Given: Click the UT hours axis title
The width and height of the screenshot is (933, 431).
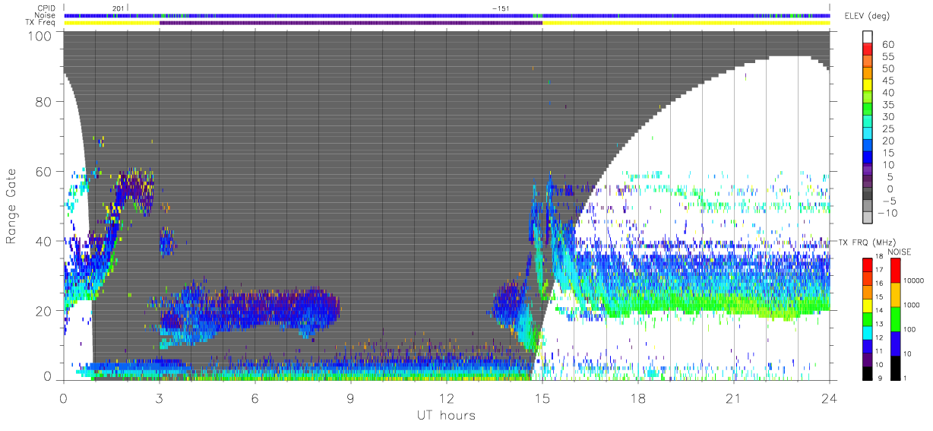Looking at the screenshot, I should coord(445,416).
